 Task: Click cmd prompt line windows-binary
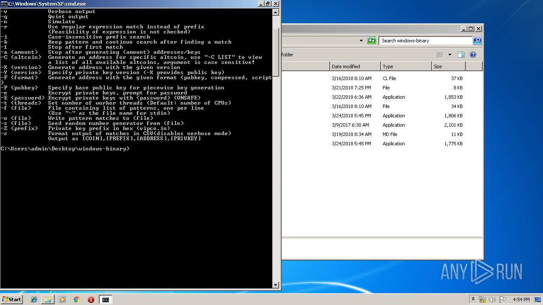click(x=65, y=149)
